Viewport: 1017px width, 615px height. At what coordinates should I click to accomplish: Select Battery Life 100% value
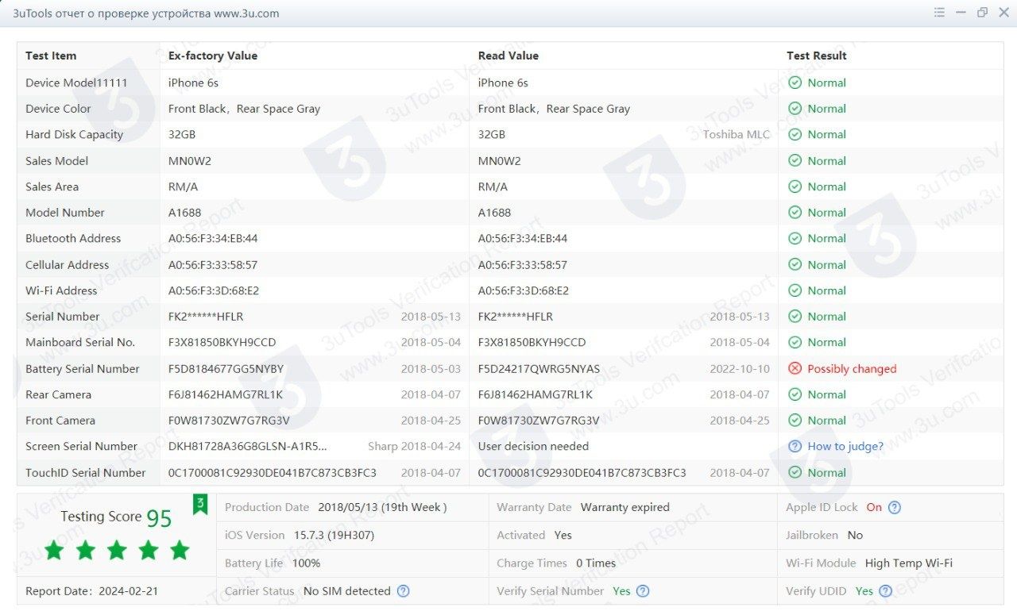306,563
